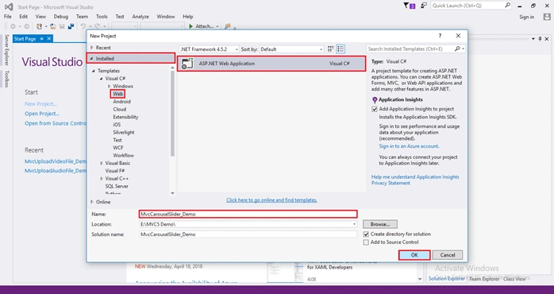The width and height of the screenshot is (554, 294).
Task: Expand the Visual C++ tree node
Action: (102, 179)
